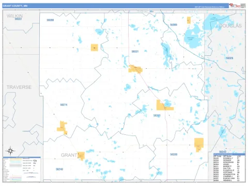Screen dimensions: 248x186
Task: Click ZIP code label 56339
Action: [x=174, y=154]
